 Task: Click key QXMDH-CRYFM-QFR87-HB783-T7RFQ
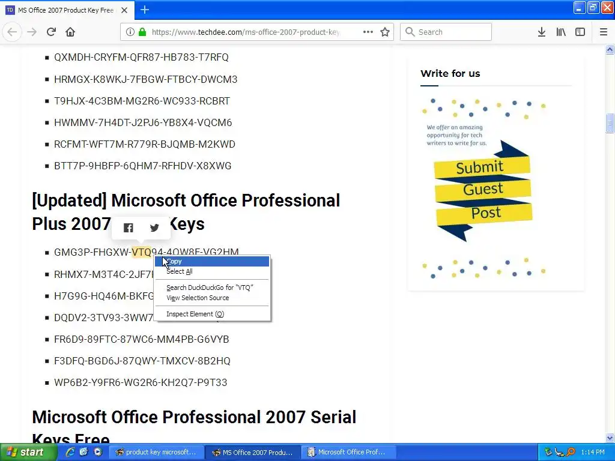141,57
